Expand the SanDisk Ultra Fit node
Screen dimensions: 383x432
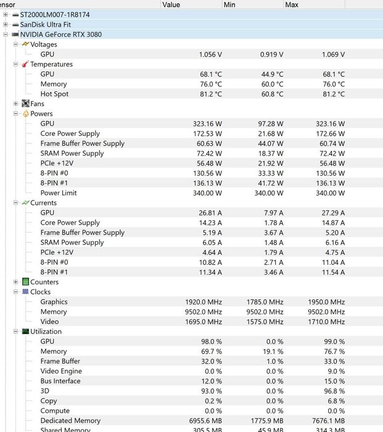tap(5, 25)
